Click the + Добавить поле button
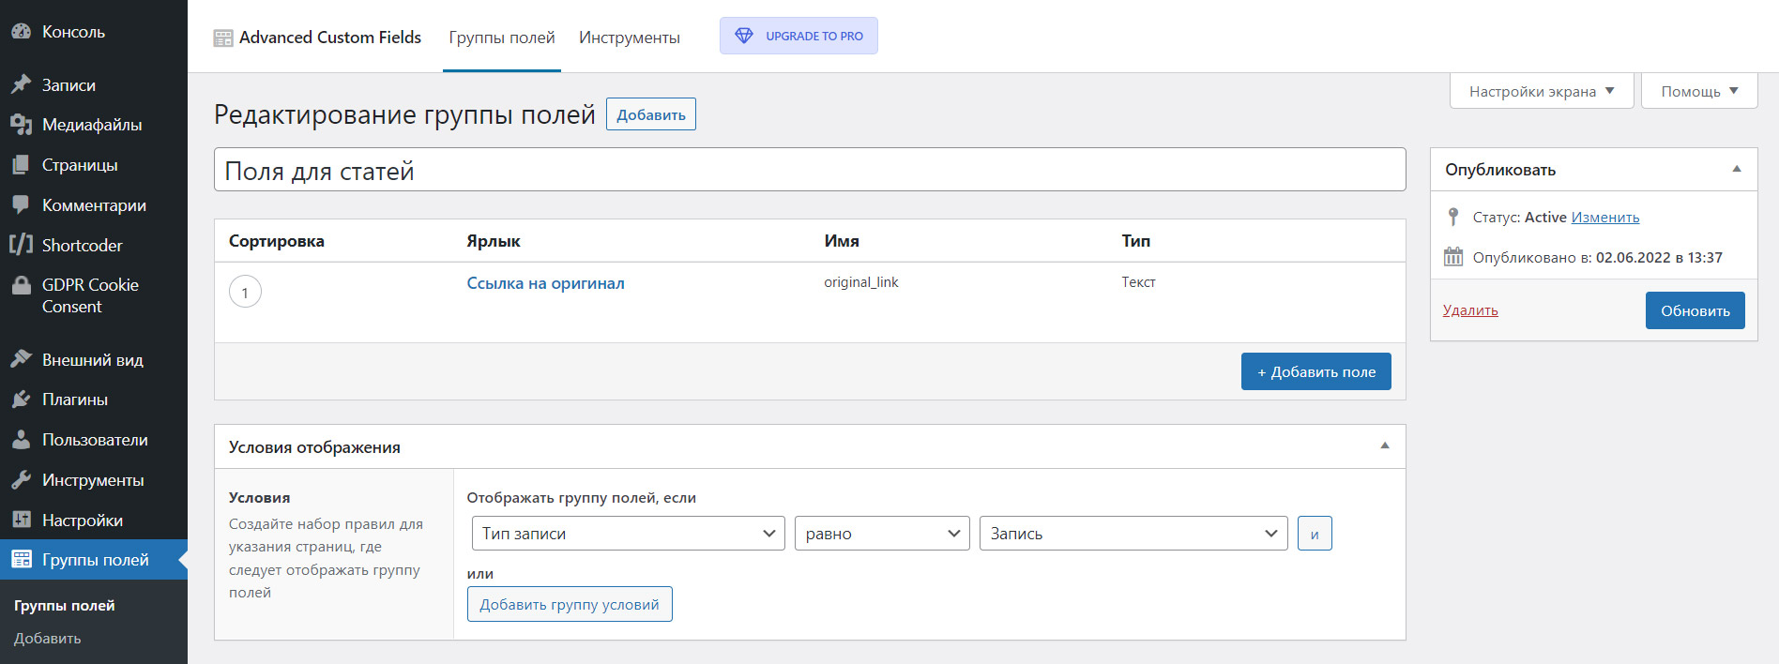The width and height of the screenshot is (1779, 664). [x=1315, y=371]
